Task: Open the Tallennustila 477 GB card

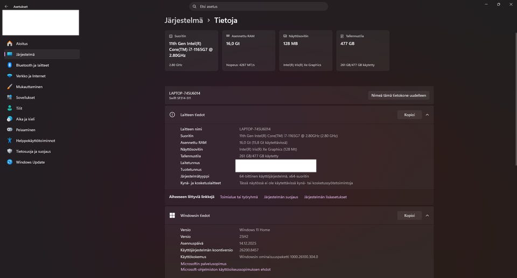Action: tap(362, 51)
